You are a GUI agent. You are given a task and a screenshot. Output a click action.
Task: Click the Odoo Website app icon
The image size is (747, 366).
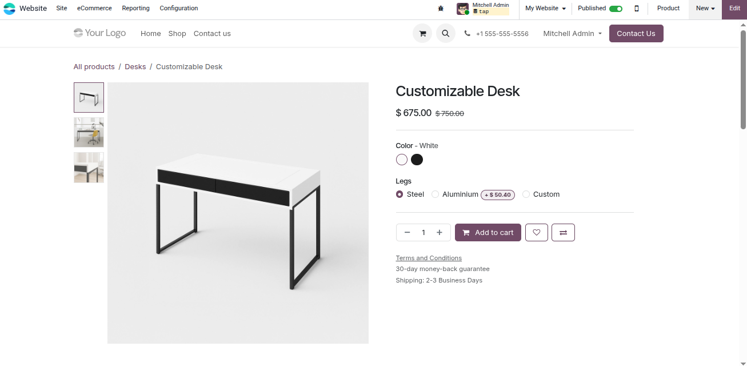(10, 9)
